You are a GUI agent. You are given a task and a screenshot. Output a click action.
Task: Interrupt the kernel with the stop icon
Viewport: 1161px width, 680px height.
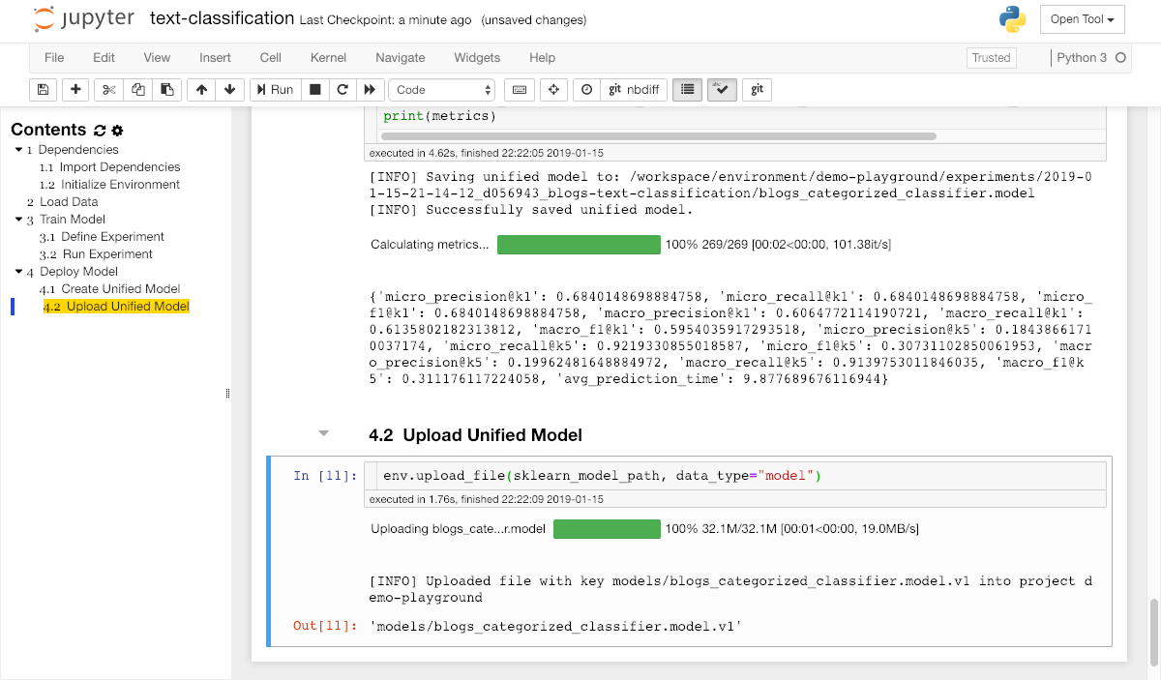coord(314,90)
